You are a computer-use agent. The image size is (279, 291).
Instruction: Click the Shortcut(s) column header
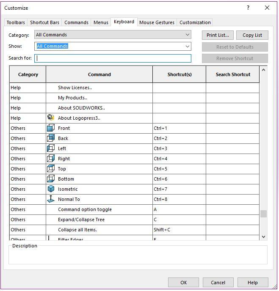(179, 74)
